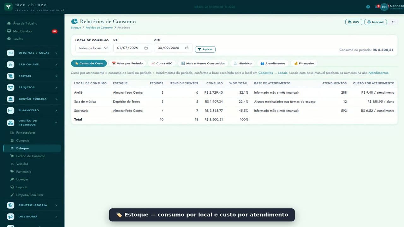Switch to the Histórico tab

click(x=242, y=63)
